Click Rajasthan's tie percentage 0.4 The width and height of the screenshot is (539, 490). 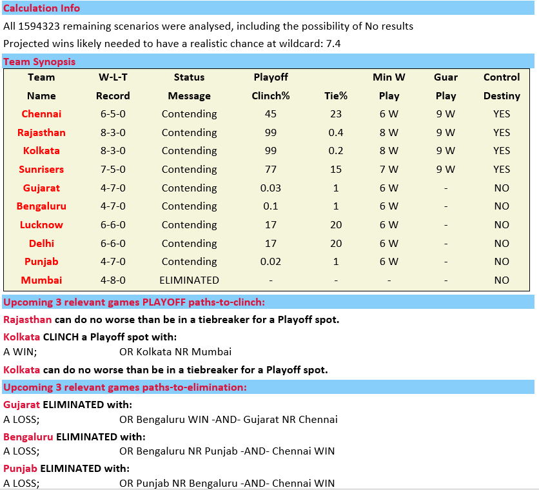[336, 132]
